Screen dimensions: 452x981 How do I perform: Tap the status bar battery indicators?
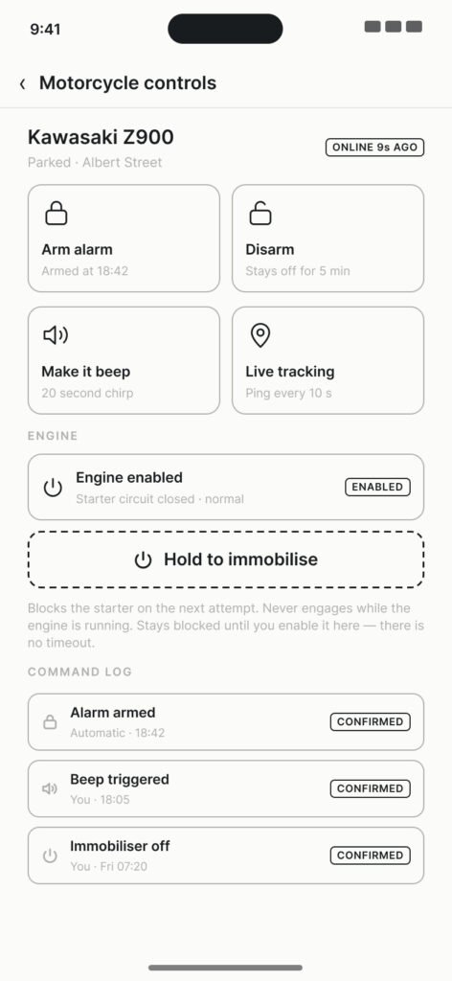(x=394, y=27)
